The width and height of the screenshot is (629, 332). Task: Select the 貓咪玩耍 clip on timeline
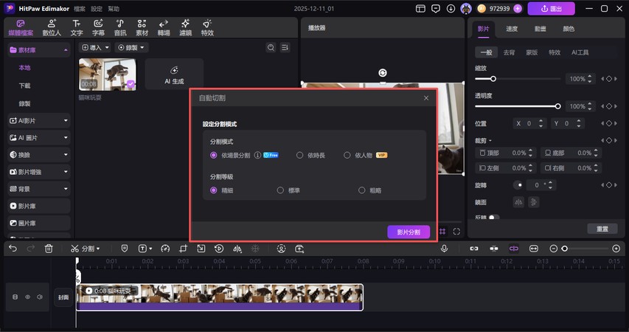220,297
